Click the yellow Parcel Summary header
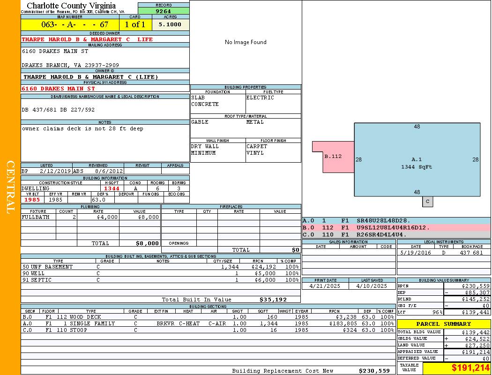The width and height of the screenshot is (492, 375). 443,324
